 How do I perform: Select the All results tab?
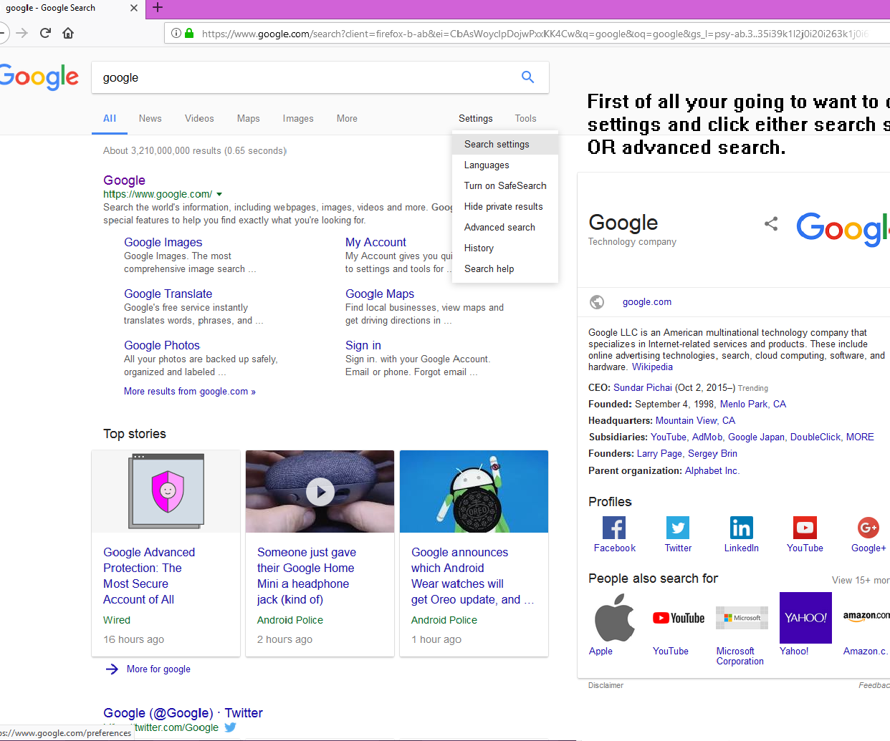pyautogui.click(x=110, y=118)
